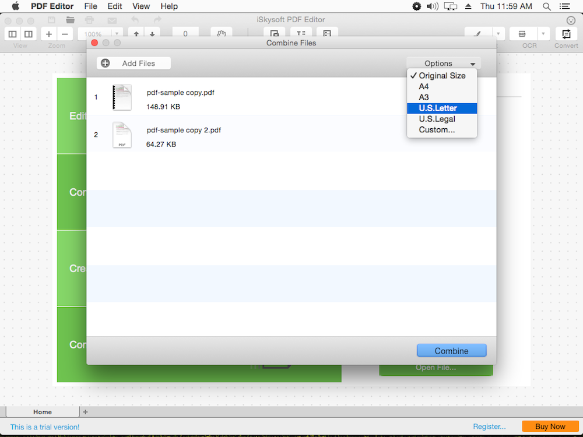
Task: Select U.S.Legal page size
Action: pyautogui.click(x=442, y=119)
